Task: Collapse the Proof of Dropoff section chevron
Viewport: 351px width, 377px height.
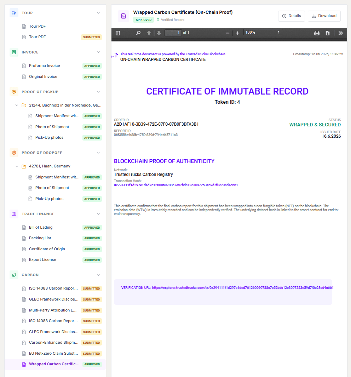Action: 98,153
